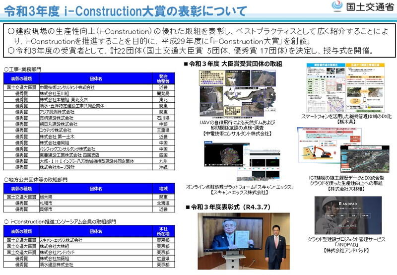Open the award ceremony photo
This screenshot has height=275, width=397.
244,241
